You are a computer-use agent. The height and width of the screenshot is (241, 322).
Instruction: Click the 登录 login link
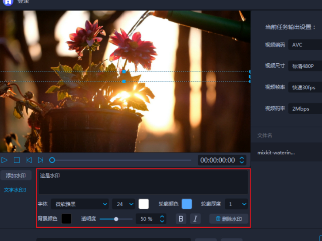[x=23, y=2]
